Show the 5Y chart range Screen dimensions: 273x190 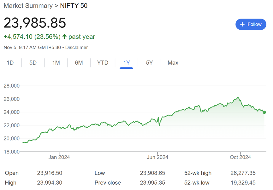coord(149,63)
